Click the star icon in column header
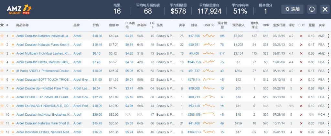This screenshot has height=136, width=331. coord(2,25)
